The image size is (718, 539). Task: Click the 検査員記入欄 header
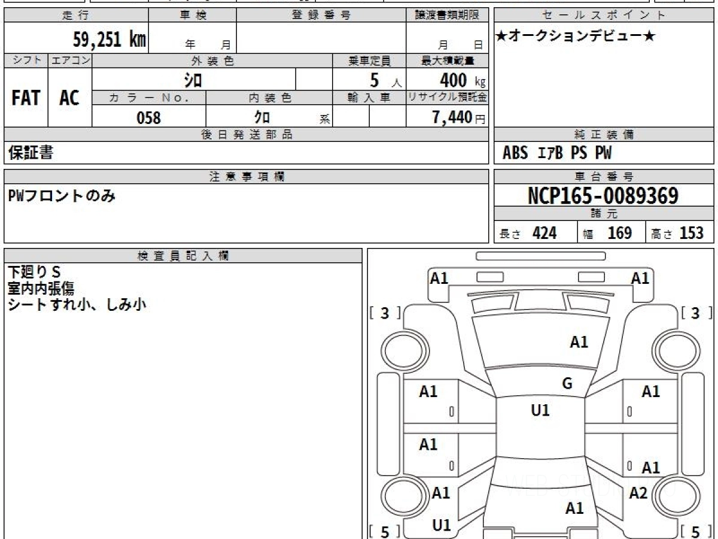[x=183, y=255]
